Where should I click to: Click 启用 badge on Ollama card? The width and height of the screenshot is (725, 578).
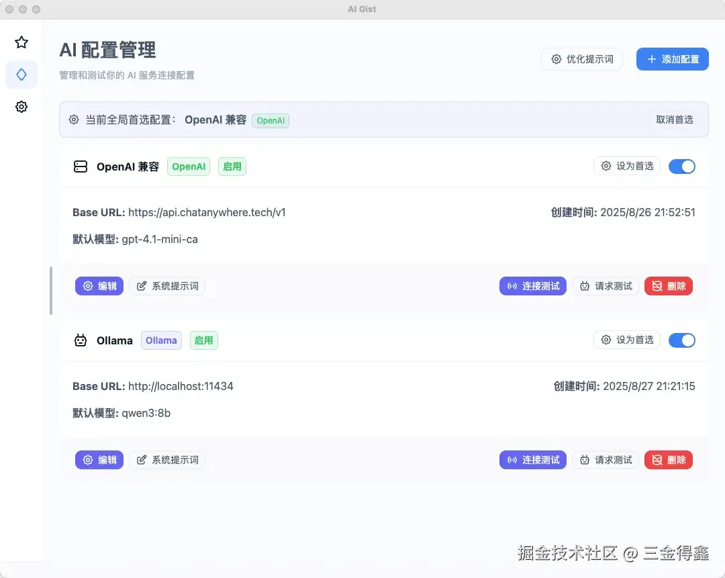(204, 340)
